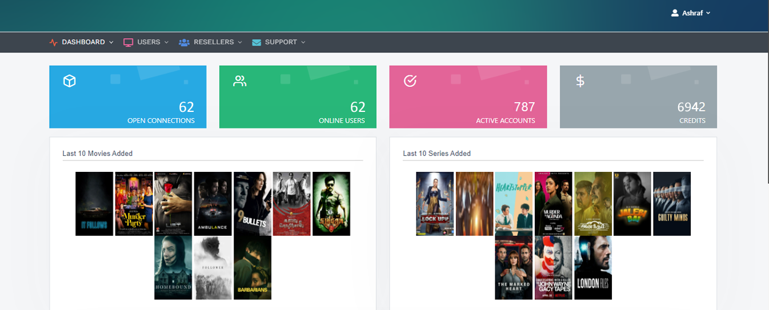The image size is (769, 310).
Task: Open the Ashraf account dropdown arrow
Action: (x=708, y=13)
